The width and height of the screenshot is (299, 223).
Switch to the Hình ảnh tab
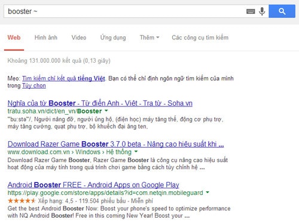point(46,38)
